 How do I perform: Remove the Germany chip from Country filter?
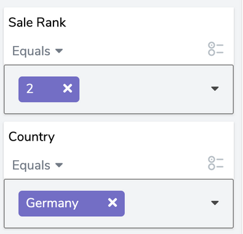(x=113, y=203)
